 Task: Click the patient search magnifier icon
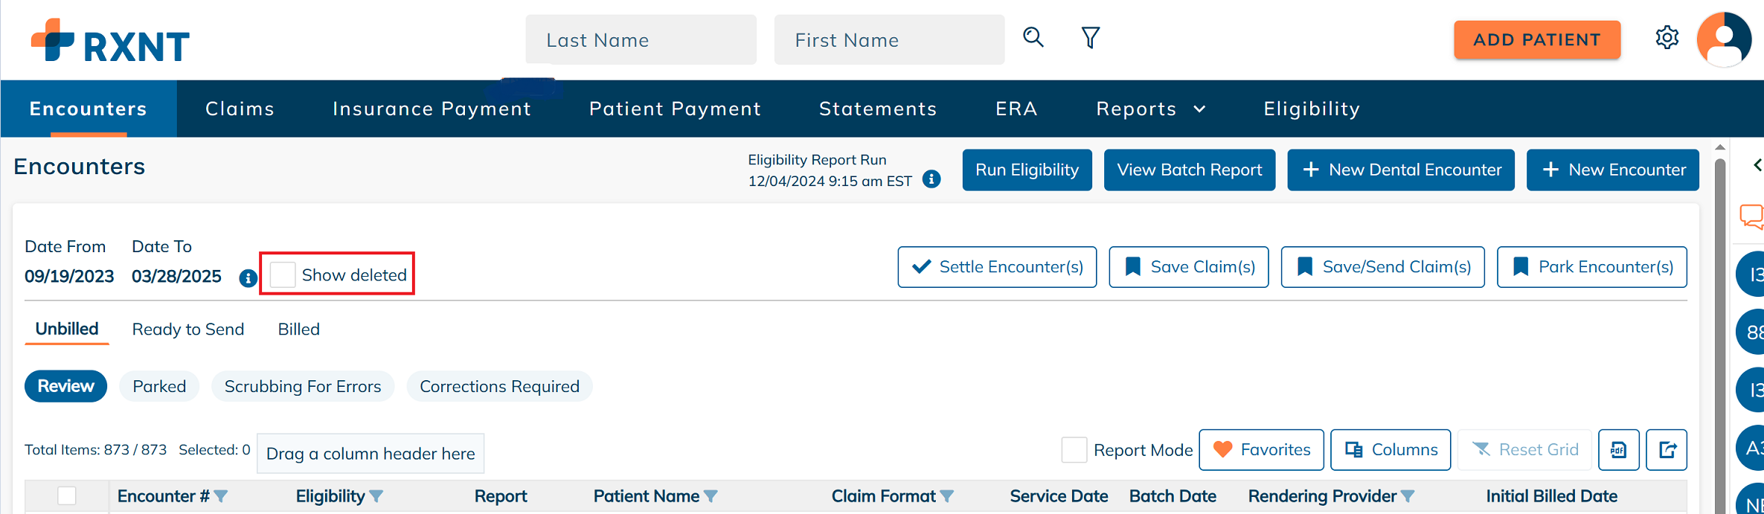(x=1033, y=37)
